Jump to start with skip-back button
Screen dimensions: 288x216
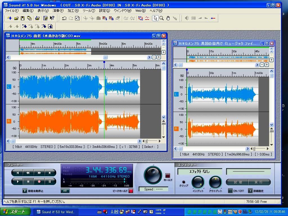[18, 173]
